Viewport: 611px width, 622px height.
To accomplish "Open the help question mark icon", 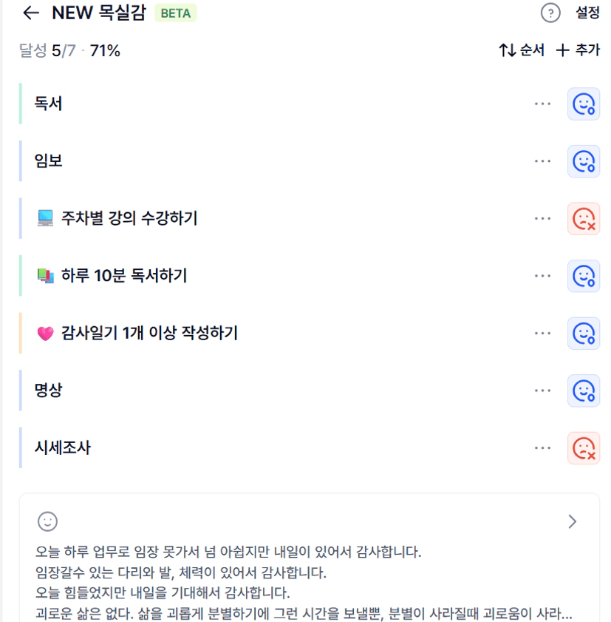I will click(550, 13).
